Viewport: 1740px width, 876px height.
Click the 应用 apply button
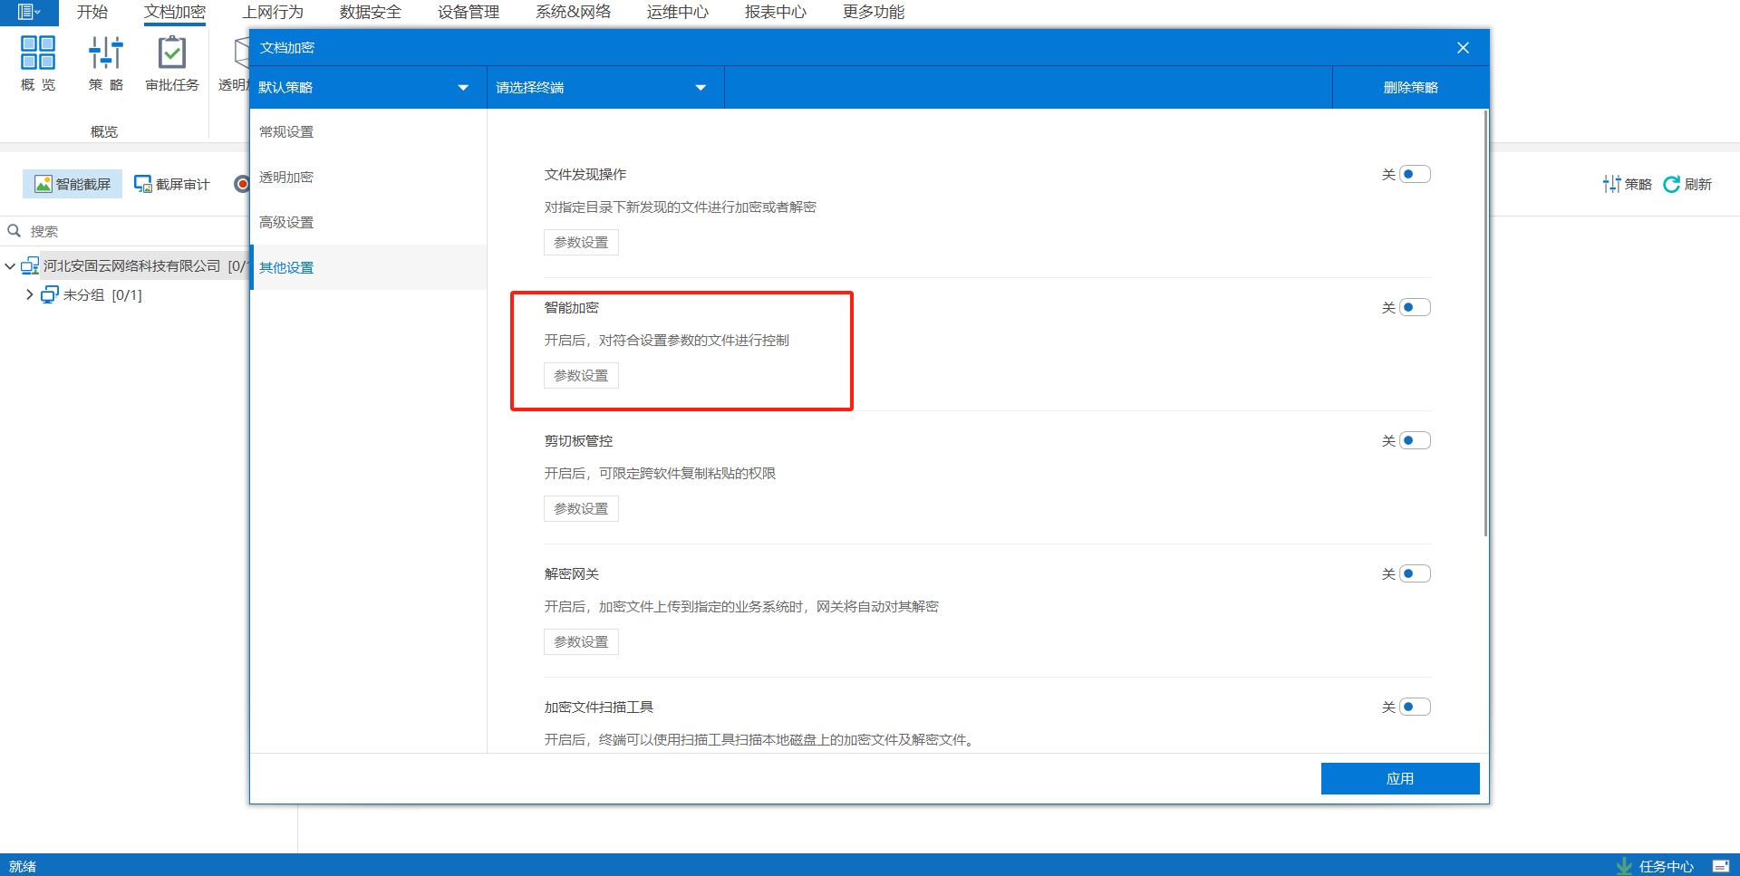(x=1399, y=778)
